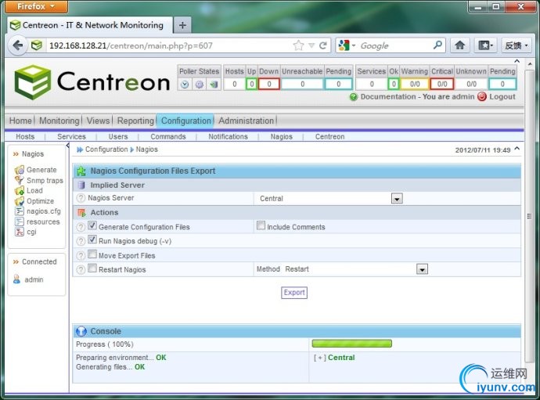The image size is (540, 400).
Task: Uncheck Generate Configuration Files checkbox
Action: pos(92,225)
